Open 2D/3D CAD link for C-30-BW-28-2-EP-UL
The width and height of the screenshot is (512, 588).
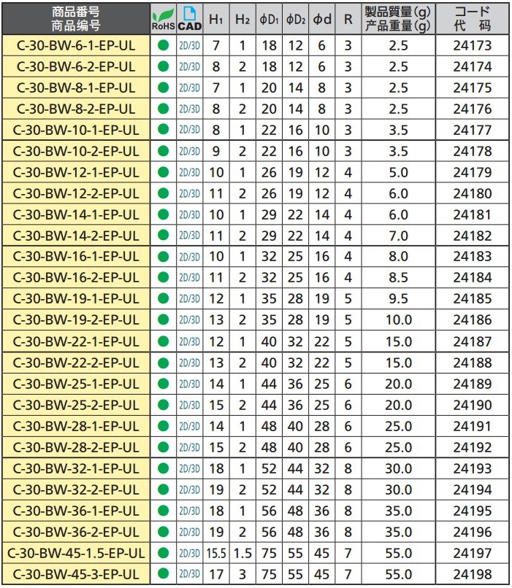pos(189,447)
